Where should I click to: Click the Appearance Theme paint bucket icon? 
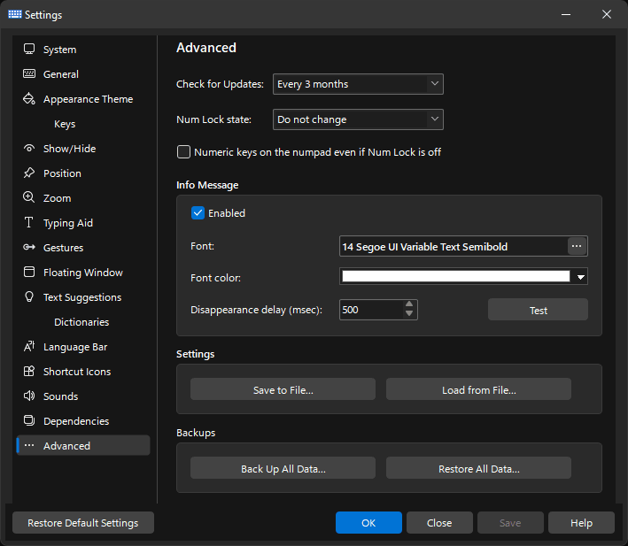[x=29, y=99]
